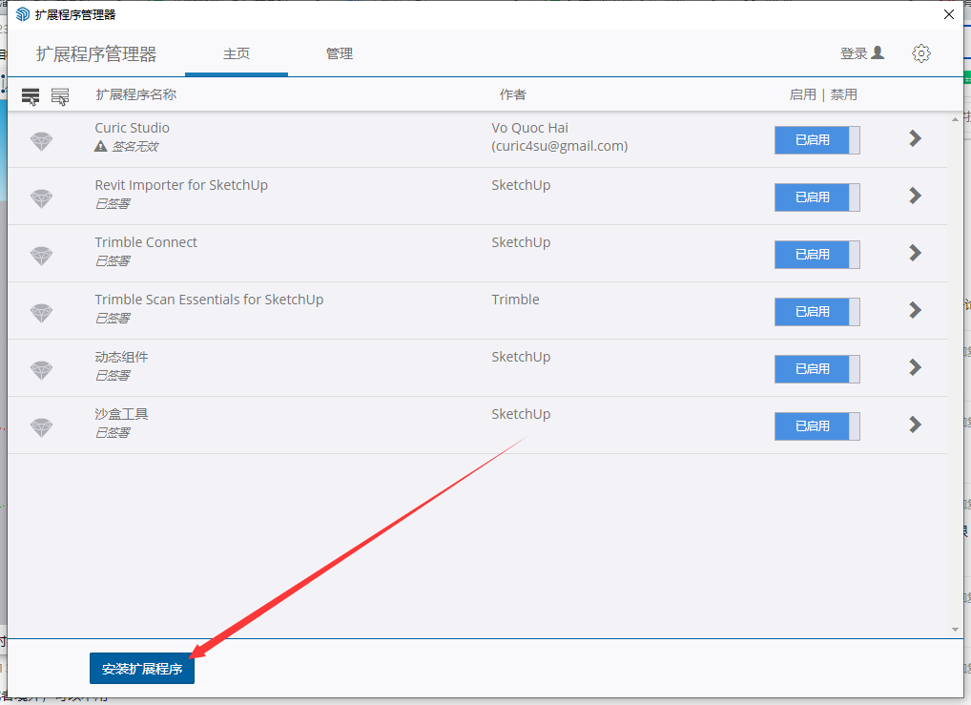Select the Trimble Connect extension name
This screenshot has height=705, width=971.
click(146, 242)
